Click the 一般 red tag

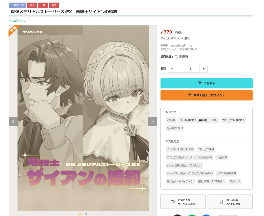(x=43, y=5)
